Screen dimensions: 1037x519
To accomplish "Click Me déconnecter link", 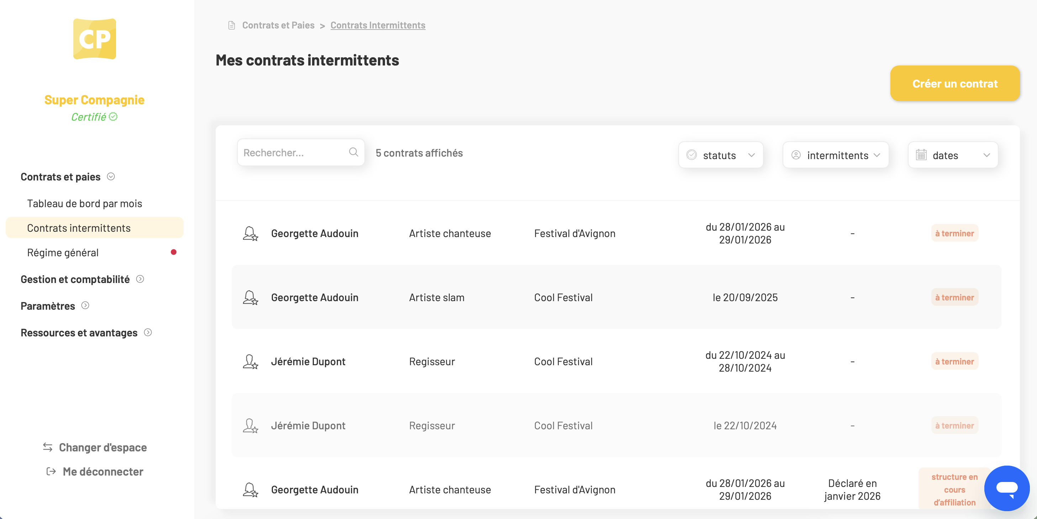I will tap(103, 471).
